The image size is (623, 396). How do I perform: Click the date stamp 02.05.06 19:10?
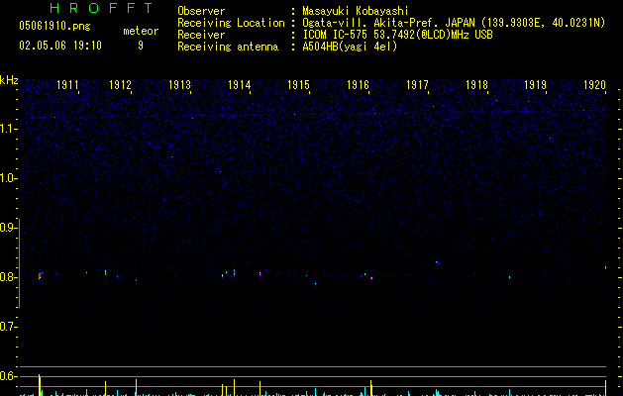click(60, 46)
